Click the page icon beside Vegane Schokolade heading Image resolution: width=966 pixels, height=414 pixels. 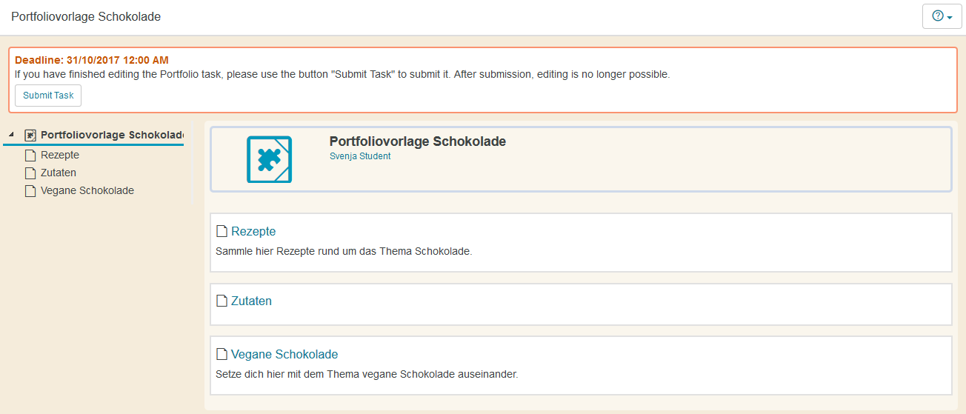[x=221, y=355]
